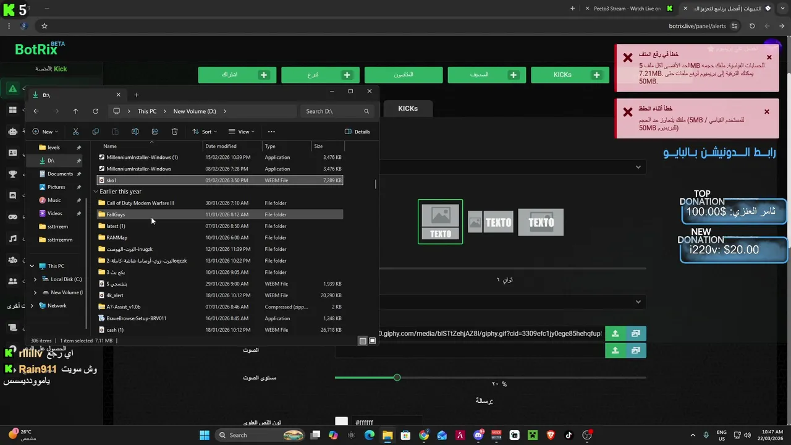
Task: Open the See more ellipsis menu
Action: click(x=271, y=132)
